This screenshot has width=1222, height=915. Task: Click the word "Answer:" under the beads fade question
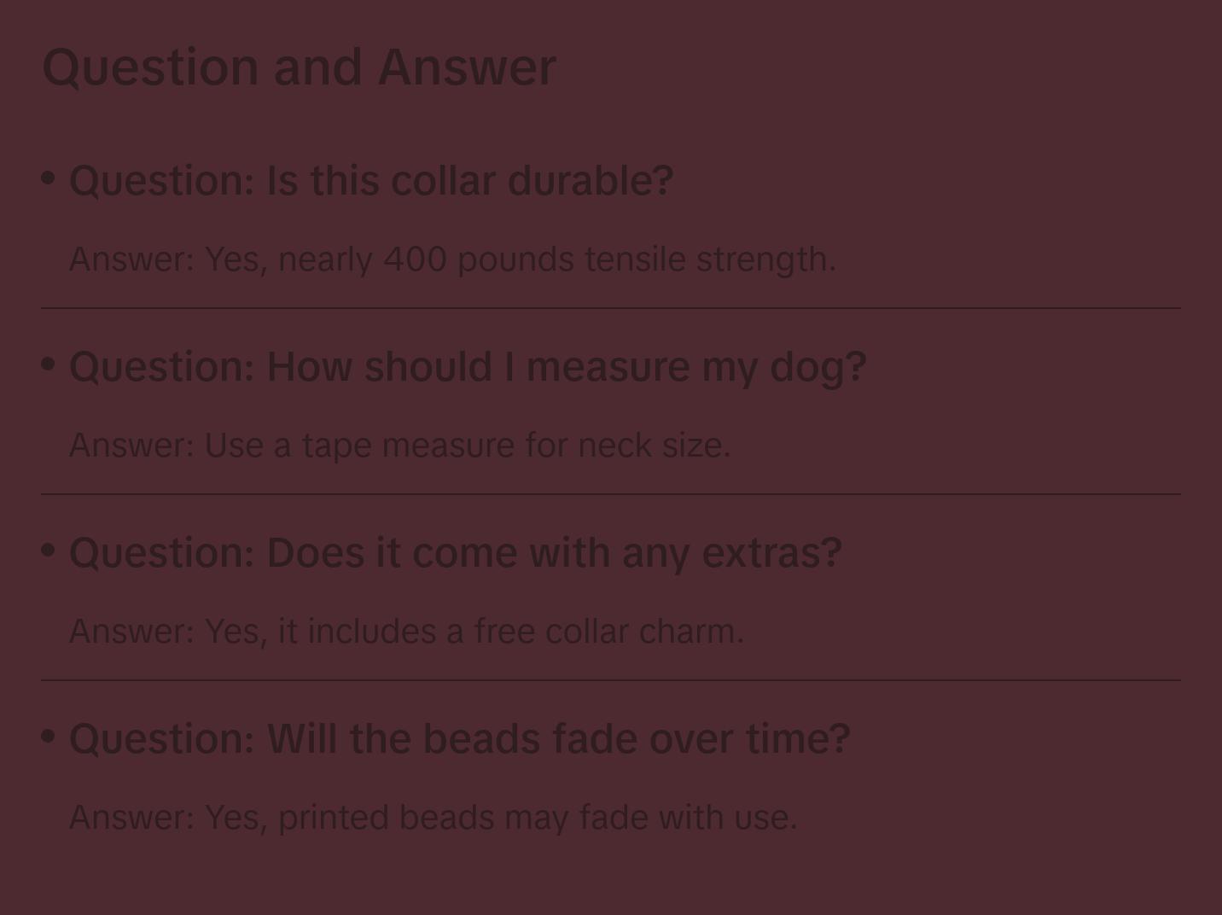tap(132, 818)
